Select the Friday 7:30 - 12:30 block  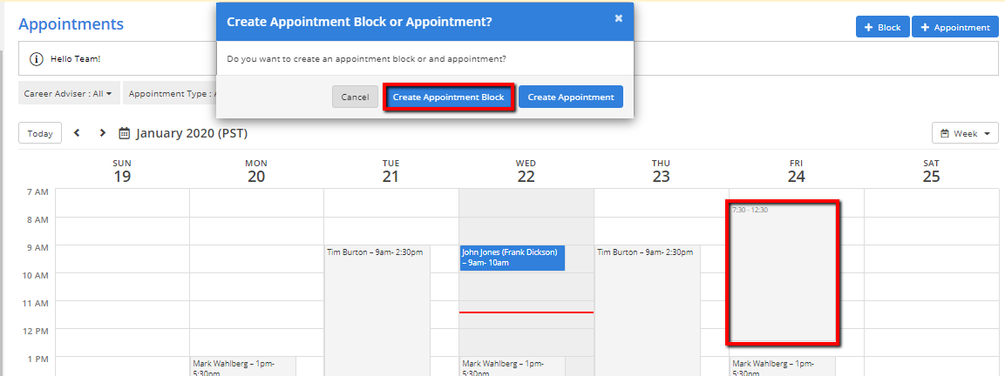coord(783,272)
